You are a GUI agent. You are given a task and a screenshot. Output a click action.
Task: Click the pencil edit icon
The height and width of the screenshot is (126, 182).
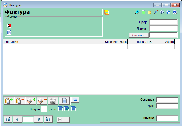coord(156,12)
